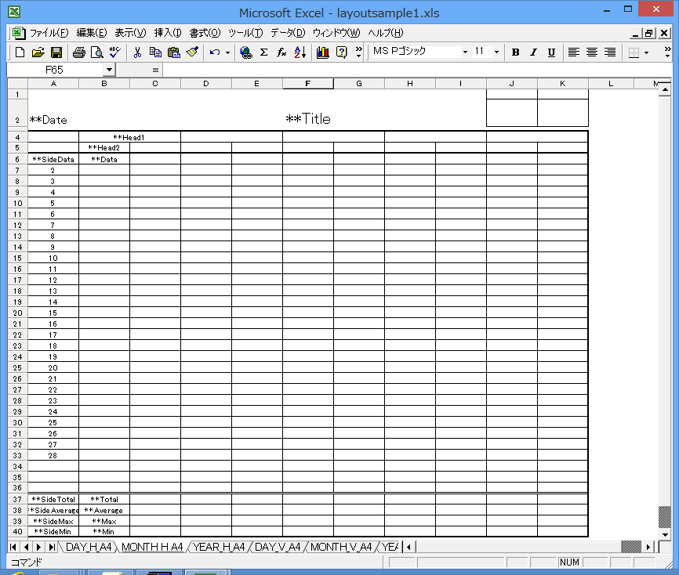Image resolution: width=679 pixels, height=575 pixels.
Task: Select the Cut scissors icon
Action: point(137,52)
